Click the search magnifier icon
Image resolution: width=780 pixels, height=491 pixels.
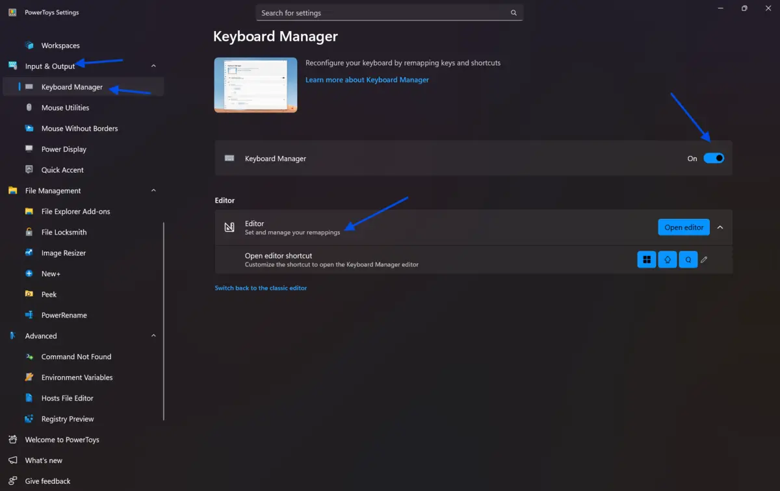point(513,13)
